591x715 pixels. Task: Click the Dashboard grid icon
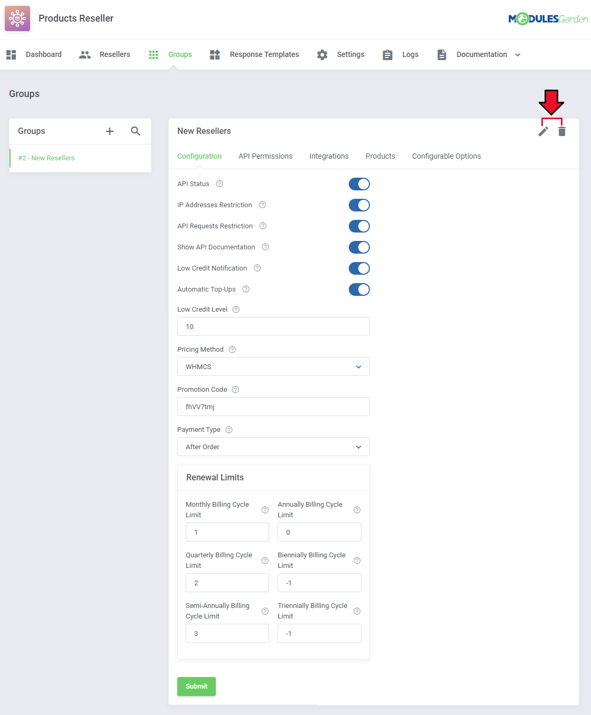point(11,55)
